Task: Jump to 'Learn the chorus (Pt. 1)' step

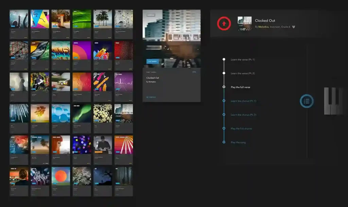Action: pos(243,101)
